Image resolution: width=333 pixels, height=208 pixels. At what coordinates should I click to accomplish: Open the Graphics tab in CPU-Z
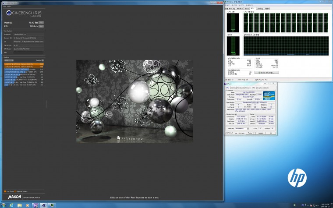[260, 88]
